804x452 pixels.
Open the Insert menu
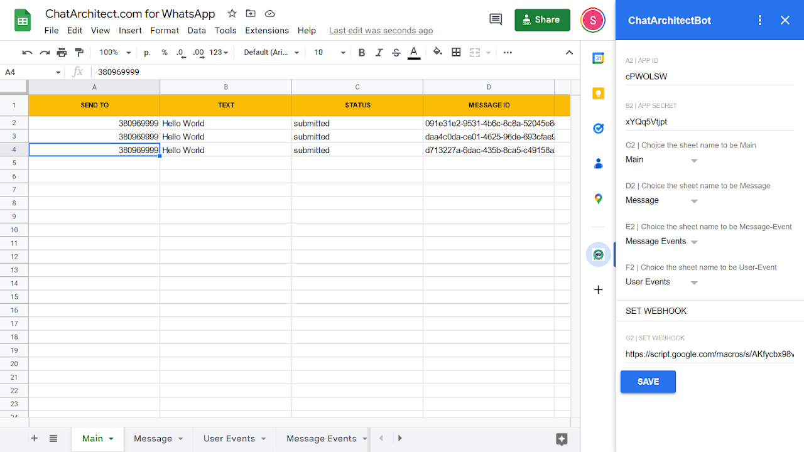click(130, 30)
